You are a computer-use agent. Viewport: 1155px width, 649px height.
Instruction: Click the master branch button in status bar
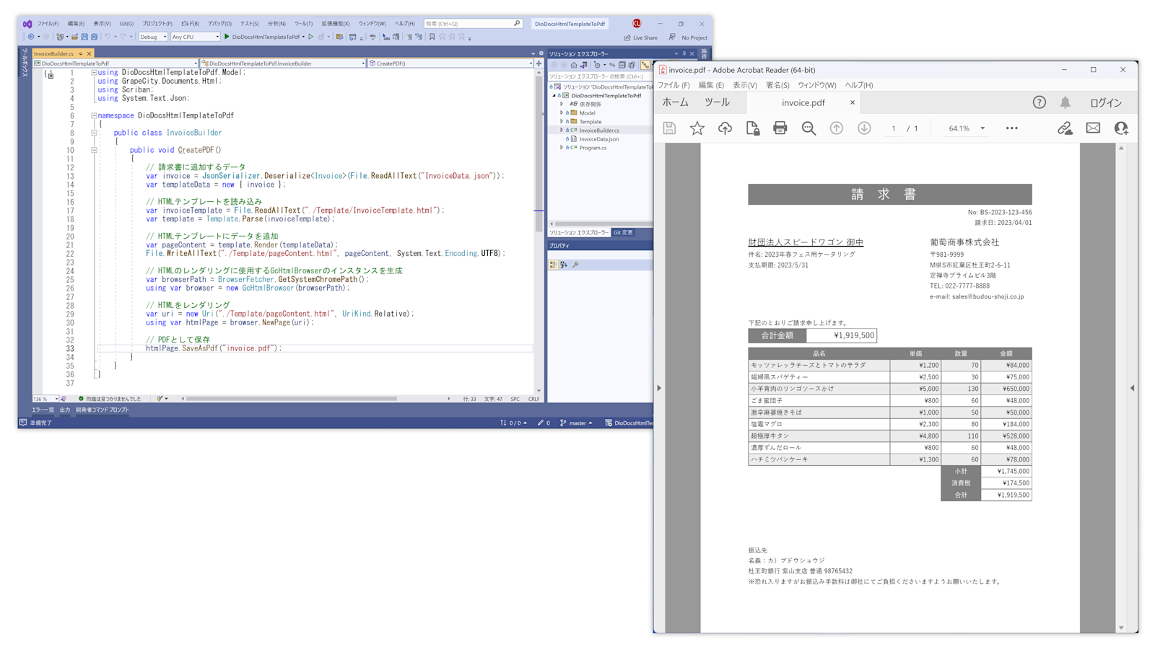(576, 423)
